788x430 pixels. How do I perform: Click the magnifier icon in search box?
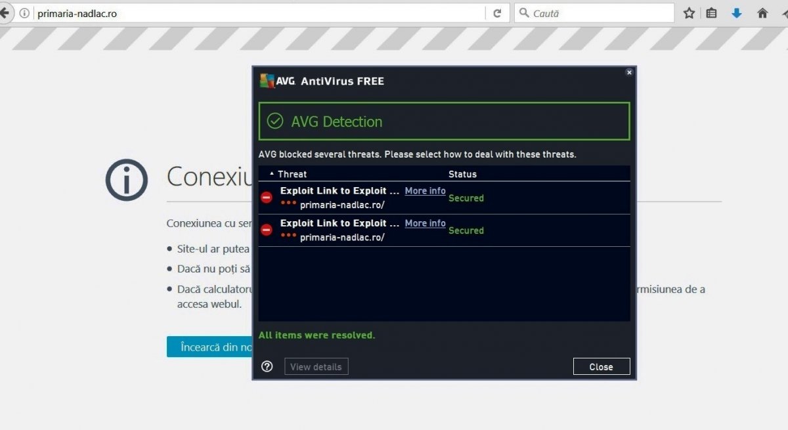(x=524, y=13)
